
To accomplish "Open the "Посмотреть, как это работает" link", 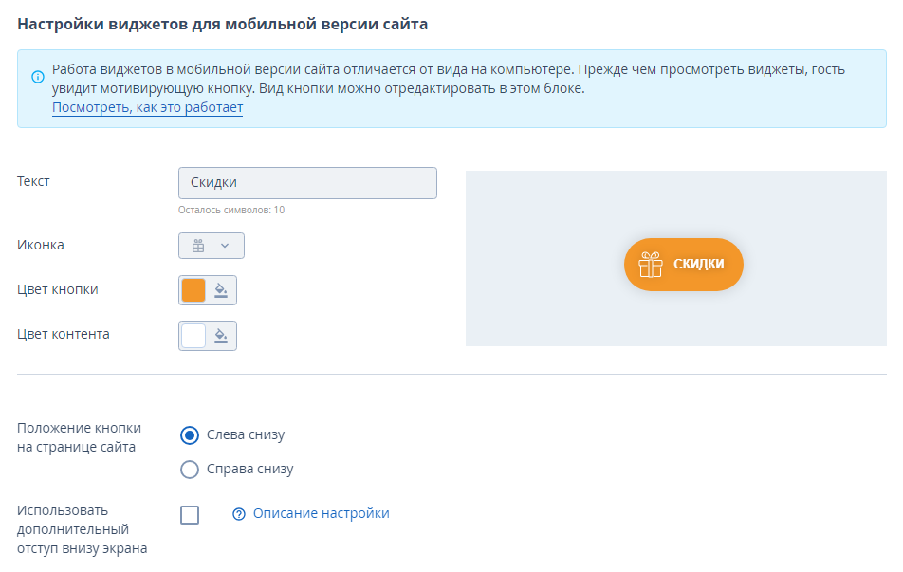I will point(147,108).
